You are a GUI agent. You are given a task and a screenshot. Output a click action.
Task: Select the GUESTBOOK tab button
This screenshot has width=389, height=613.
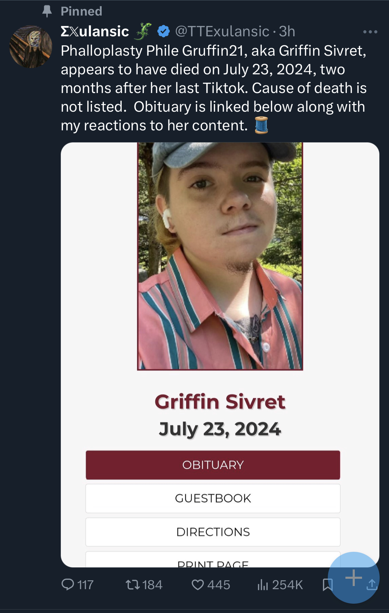pos(213,498)
